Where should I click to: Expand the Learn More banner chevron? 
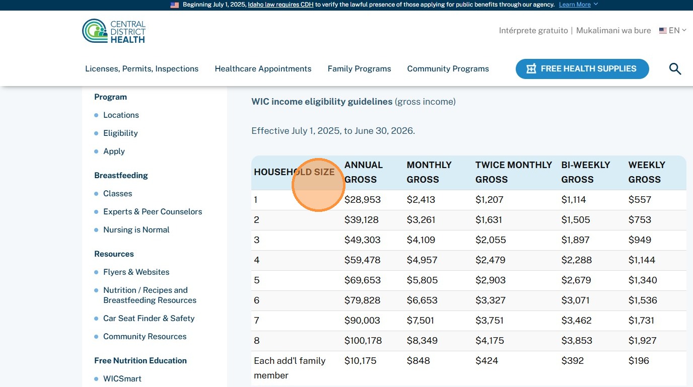click(x=596, y=5)
